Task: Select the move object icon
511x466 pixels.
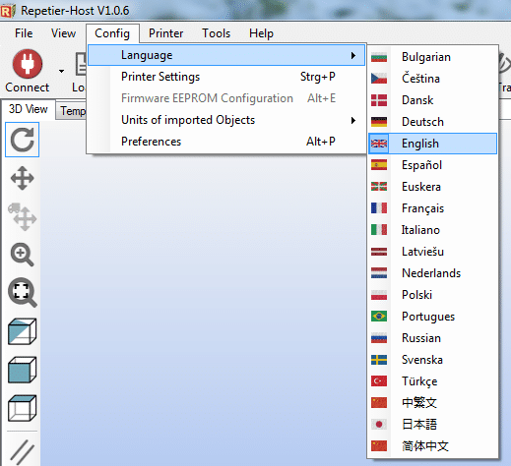Action: pos(22,216)
